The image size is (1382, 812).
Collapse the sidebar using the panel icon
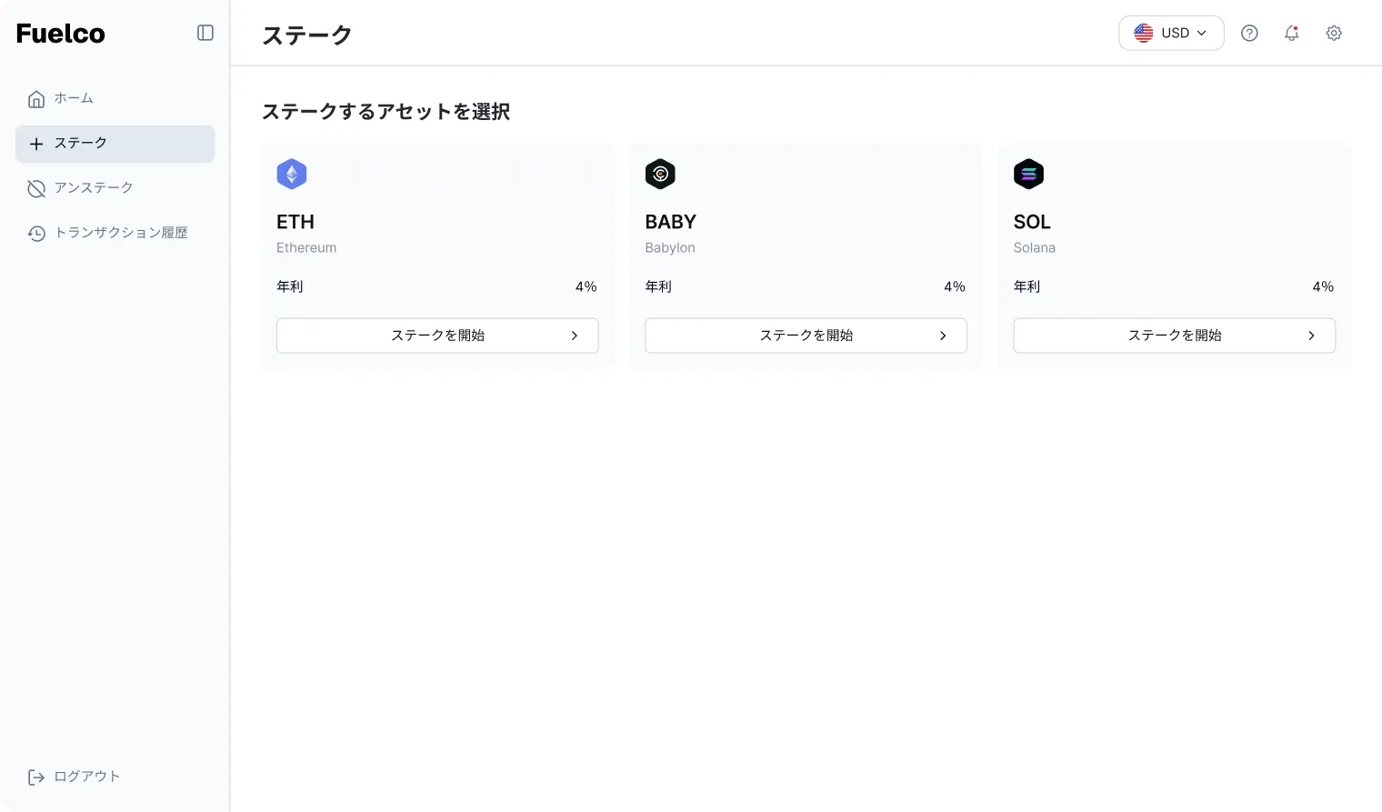205,33
